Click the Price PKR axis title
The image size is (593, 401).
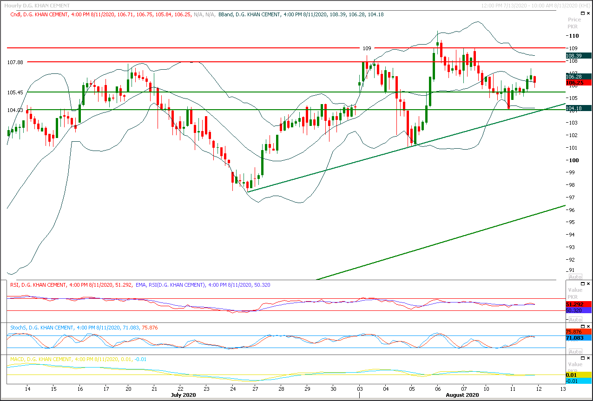click(574, 23)
